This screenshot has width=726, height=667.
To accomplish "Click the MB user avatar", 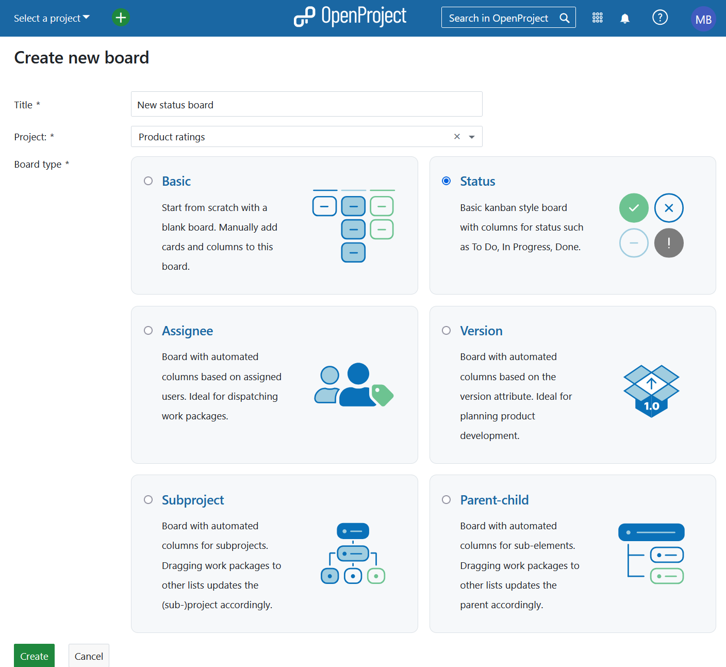I will coord(703,19).
